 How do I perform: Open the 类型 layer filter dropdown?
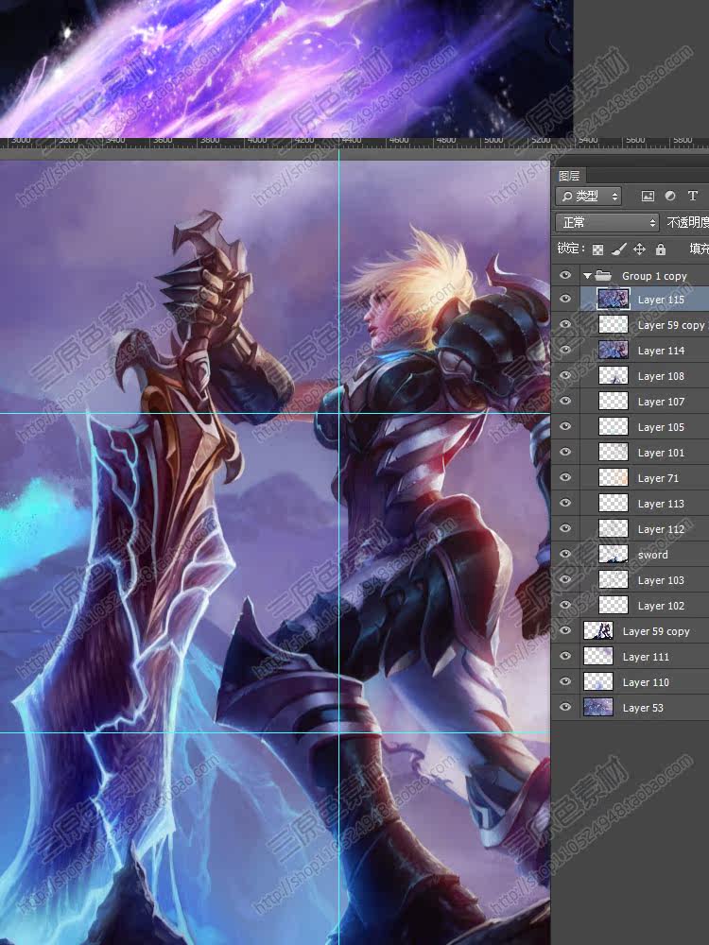pyautogui.click(x=589, y=196)
